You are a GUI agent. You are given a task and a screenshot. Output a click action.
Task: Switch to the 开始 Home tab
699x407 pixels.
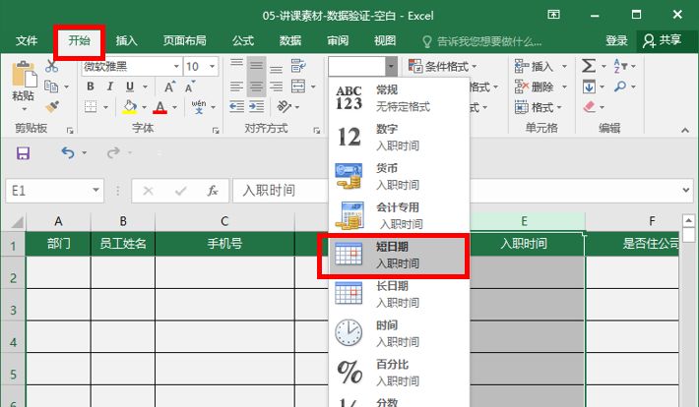tap(79, 41)
